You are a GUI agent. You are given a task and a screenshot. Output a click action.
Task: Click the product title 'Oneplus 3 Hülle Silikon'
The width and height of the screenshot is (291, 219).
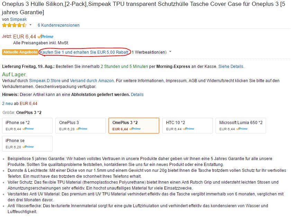pos(144,8)
